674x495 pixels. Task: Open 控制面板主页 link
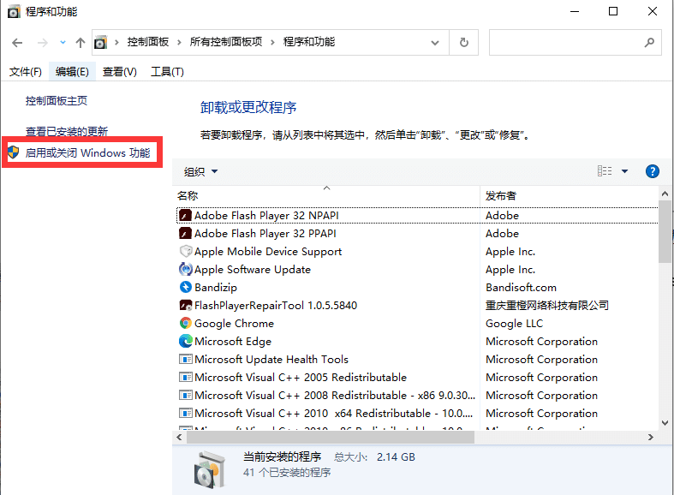[57, 101]
